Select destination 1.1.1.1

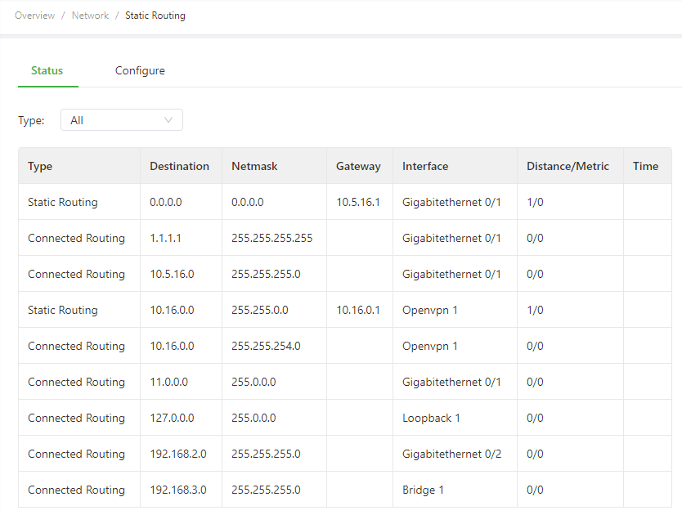tap(165, 239)
